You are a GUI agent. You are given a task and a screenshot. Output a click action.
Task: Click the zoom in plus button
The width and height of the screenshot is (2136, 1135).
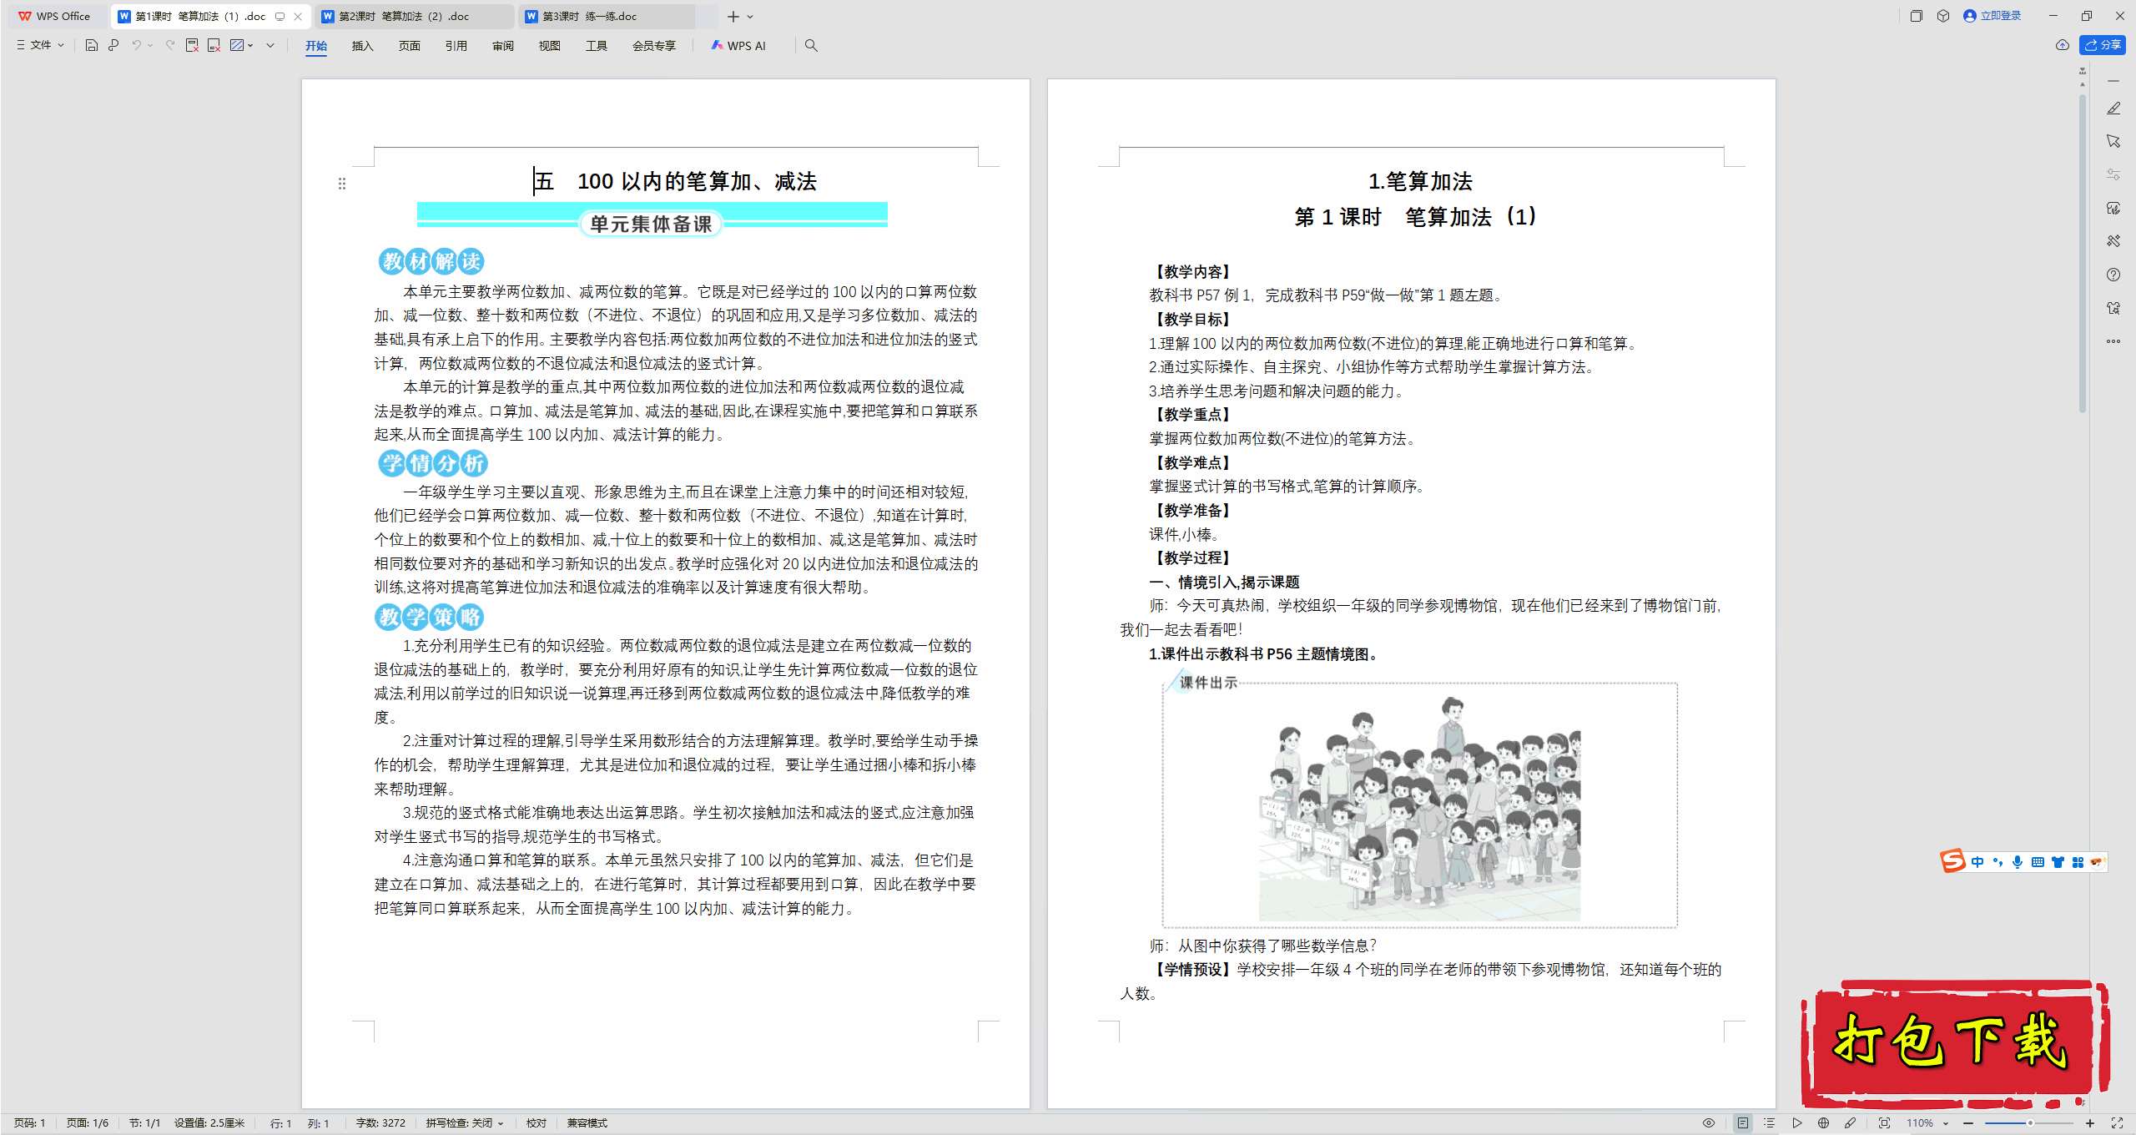[x=2089, y=1123]
